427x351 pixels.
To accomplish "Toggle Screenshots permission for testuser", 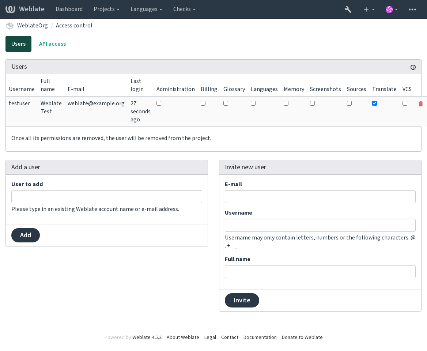I will coord(312,103).
